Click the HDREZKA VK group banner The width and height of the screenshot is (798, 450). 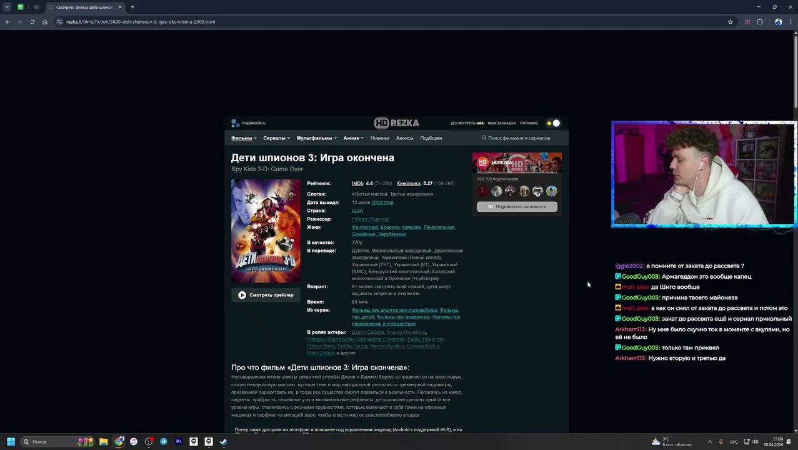pyautogui.click(x=517, y=162)
